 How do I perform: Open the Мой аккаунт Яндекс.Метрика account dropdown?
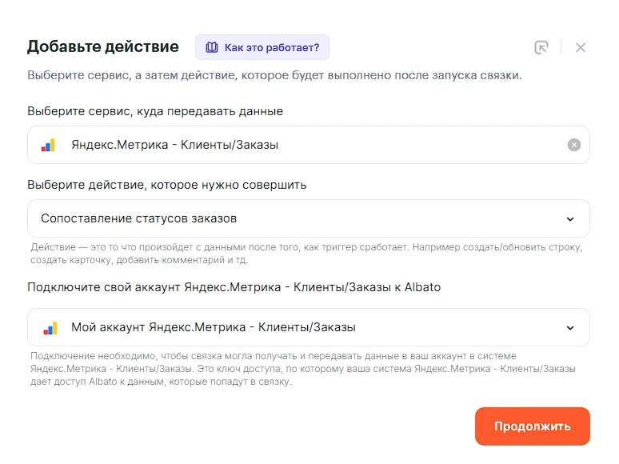309,327
